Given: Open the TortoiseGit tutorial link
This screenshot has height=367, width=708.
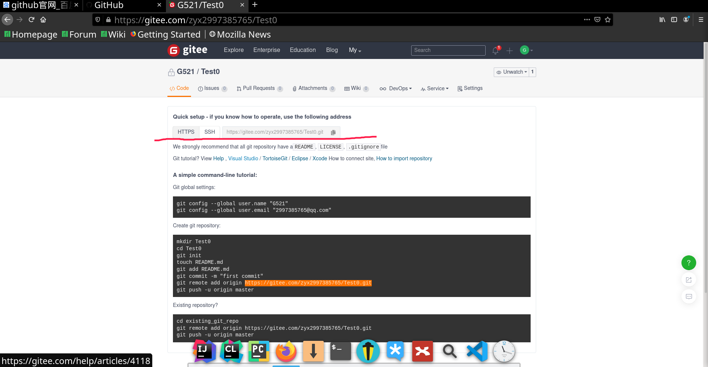Looking at the screenshot, I should click(275, 158).
